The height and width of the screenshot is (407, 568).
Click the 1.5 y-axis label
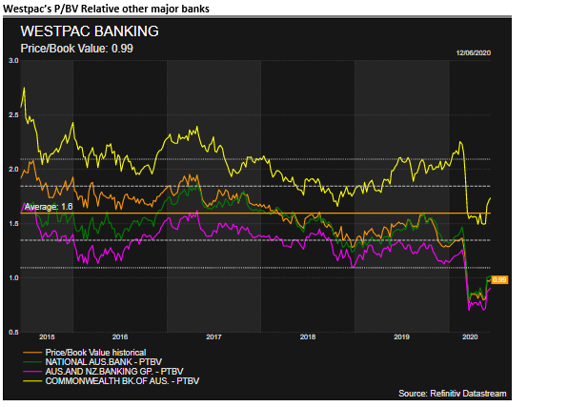coord(13,224)
